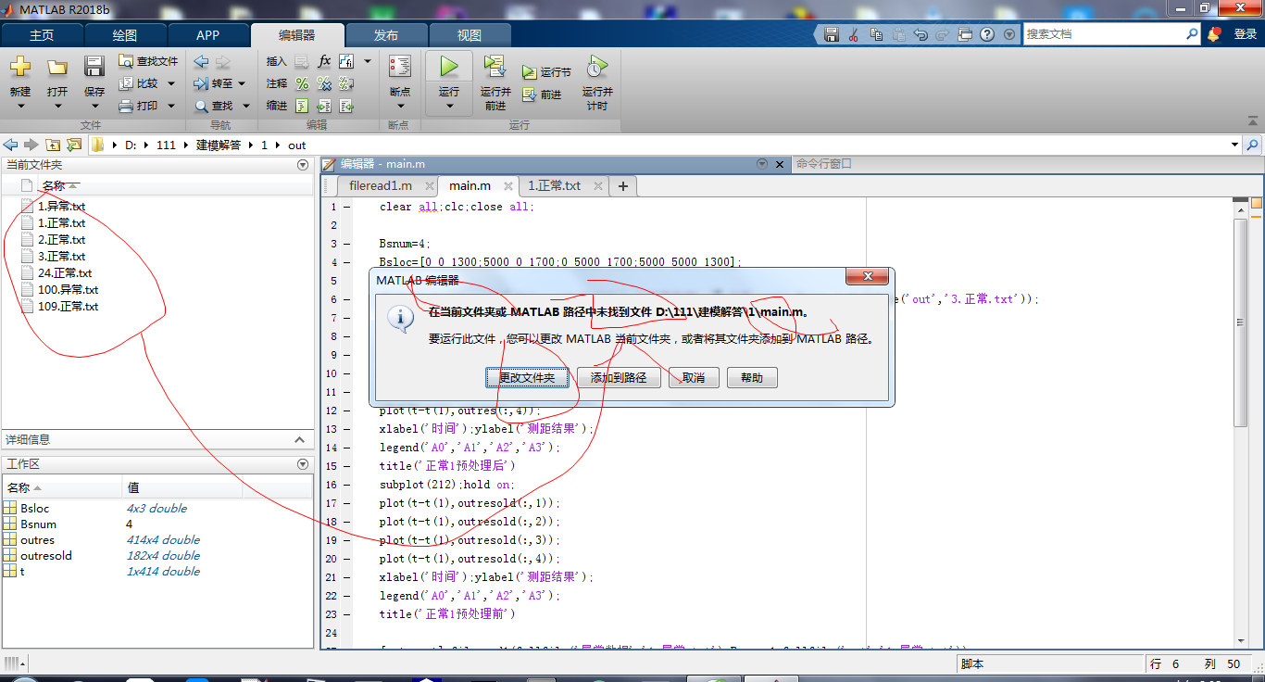This screenshot has width=1265, height=682.
Task: Click the insert function fx icon
Action: coord(324,61)
